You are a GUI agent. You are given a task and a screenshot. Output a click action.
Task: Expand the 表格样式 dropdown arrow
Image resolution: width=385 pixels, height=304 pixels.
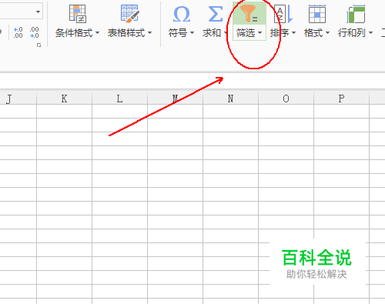coord(149,33)
